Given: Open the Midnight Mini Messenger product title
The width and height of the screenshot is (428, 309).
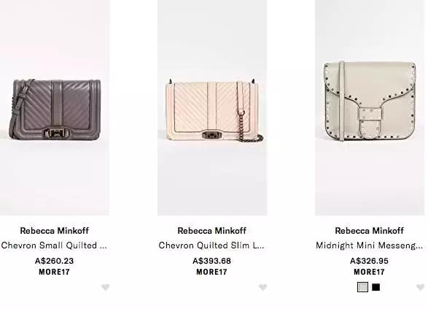Looking at the screenshot, I should tap(370, 245).
